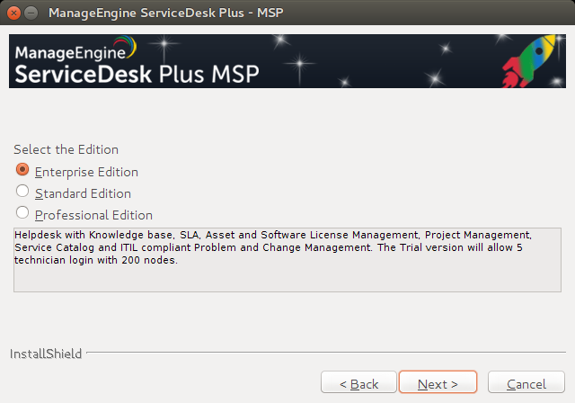Click the Standard Edition text label
Screen dimensions: 575x403
click(83, 193)
